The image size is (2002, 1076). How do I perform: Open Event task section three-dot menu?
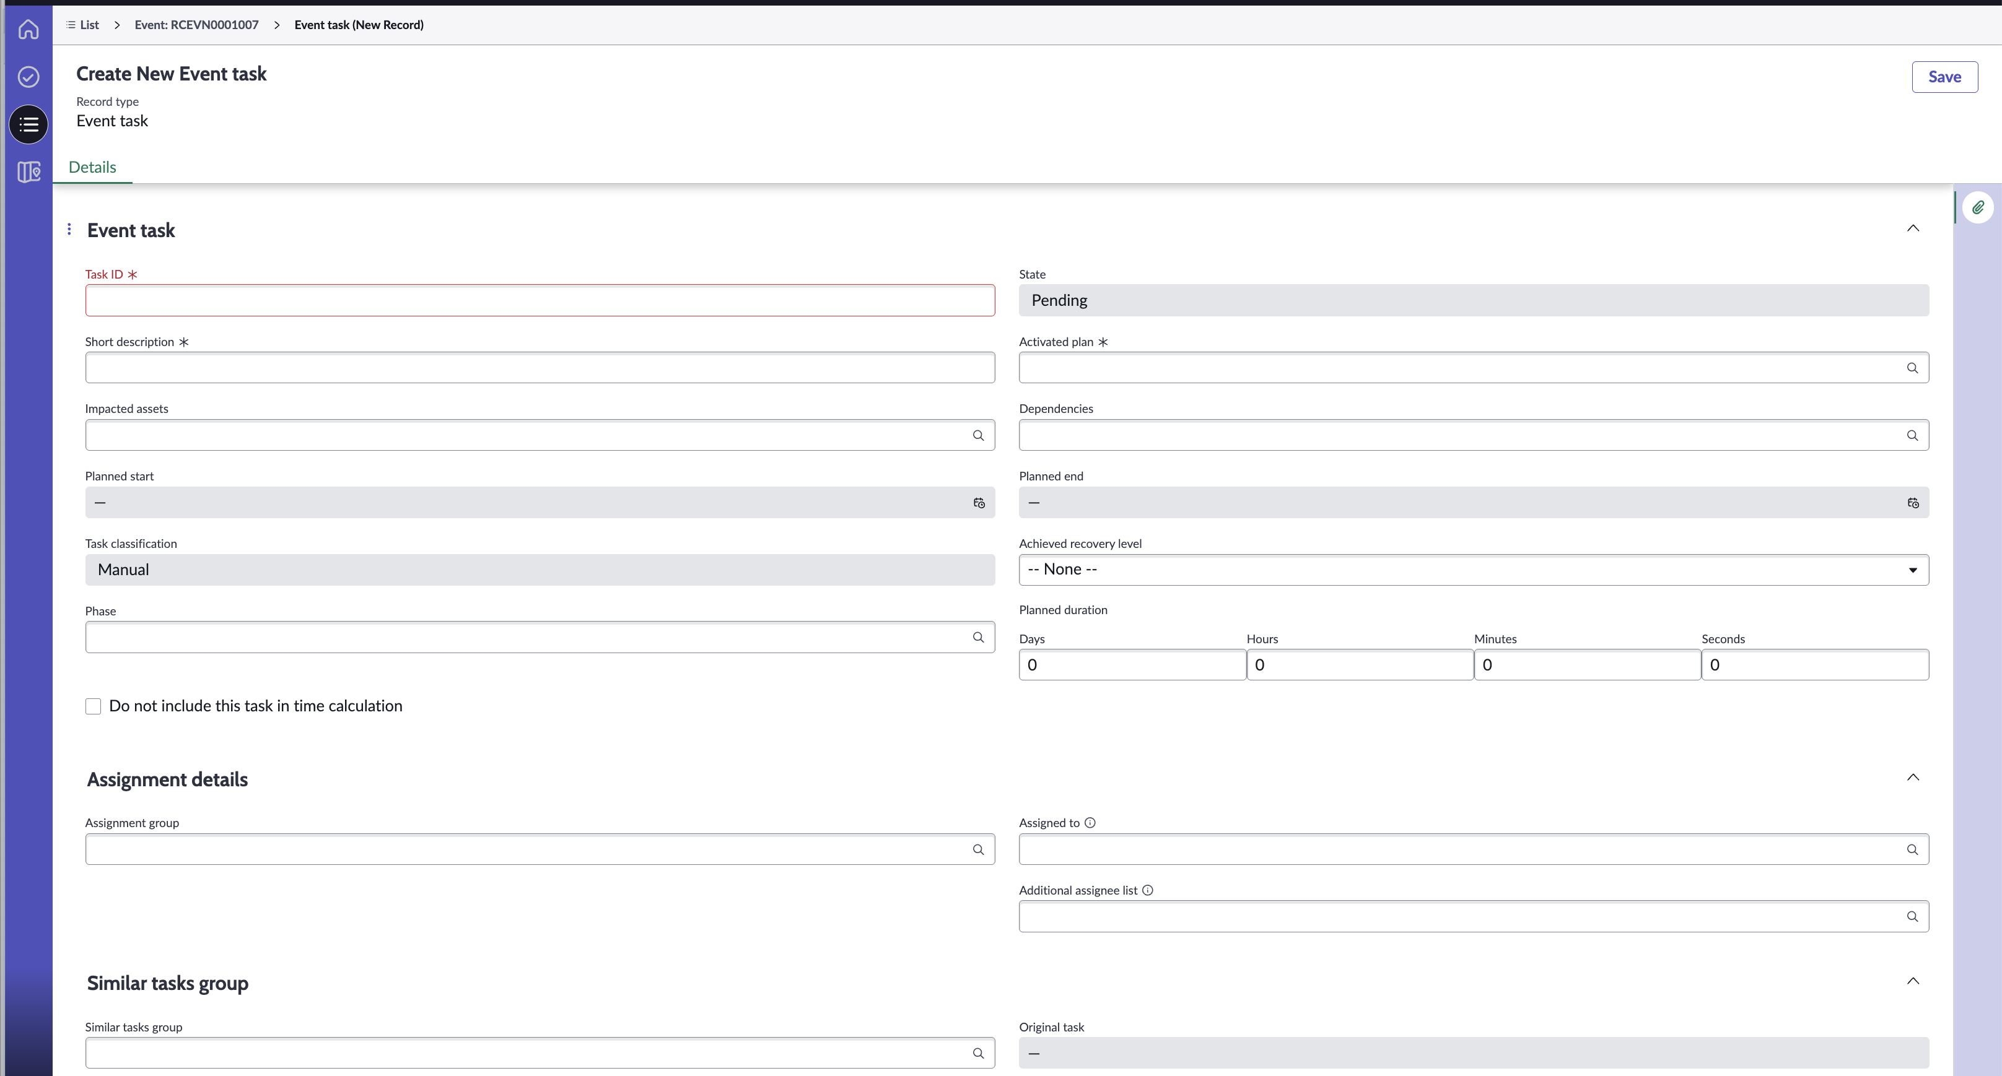(x=69, y=229)
